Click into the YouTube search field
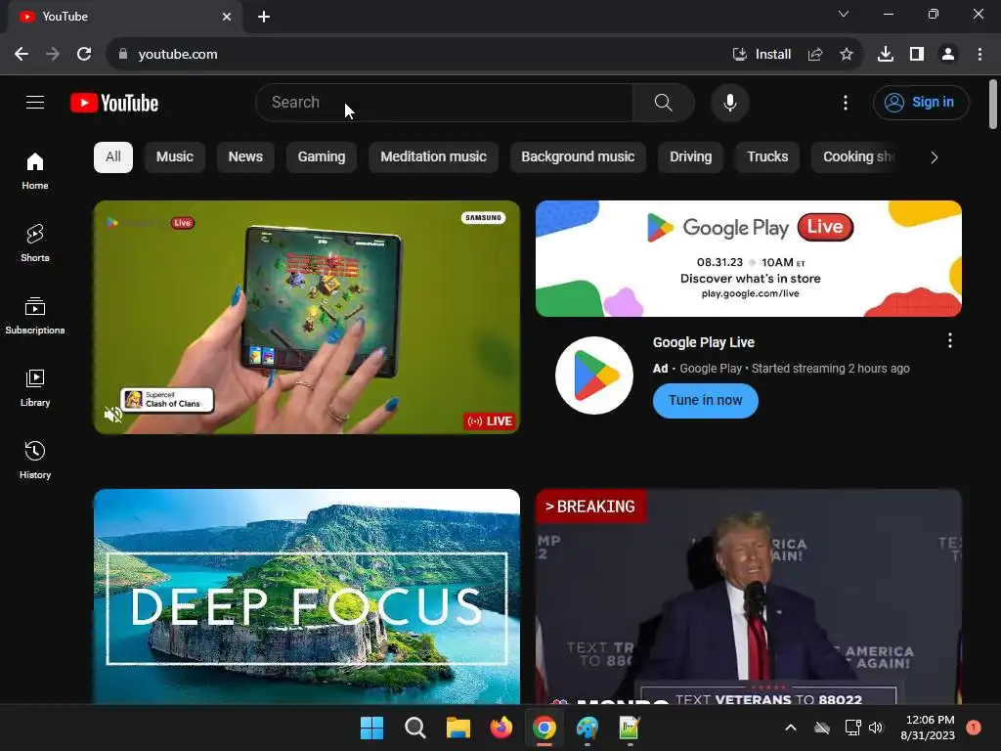 coord(445,102)
